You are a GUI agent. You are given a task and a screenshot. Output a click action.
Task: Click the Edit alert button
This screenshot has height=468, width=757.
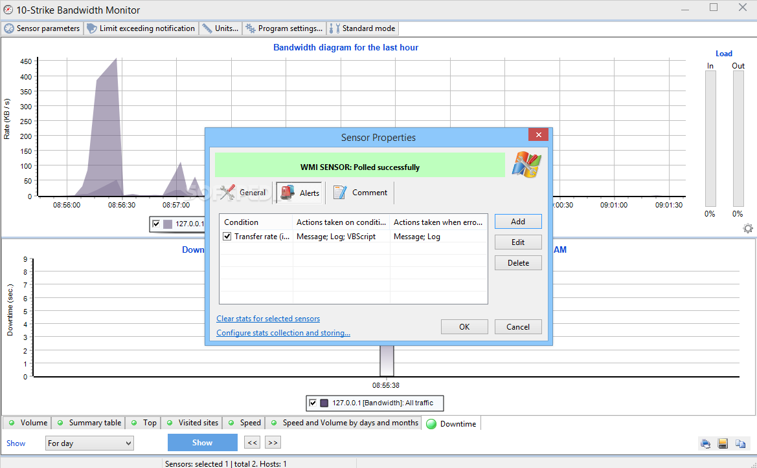coord(518,242)
